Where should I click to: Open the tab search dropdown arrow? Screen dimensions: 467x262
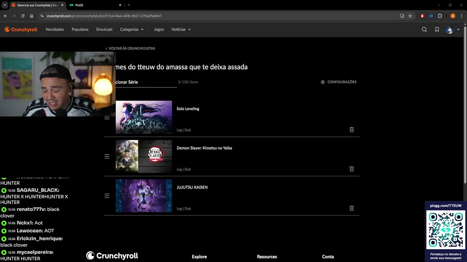click(5, 5)
